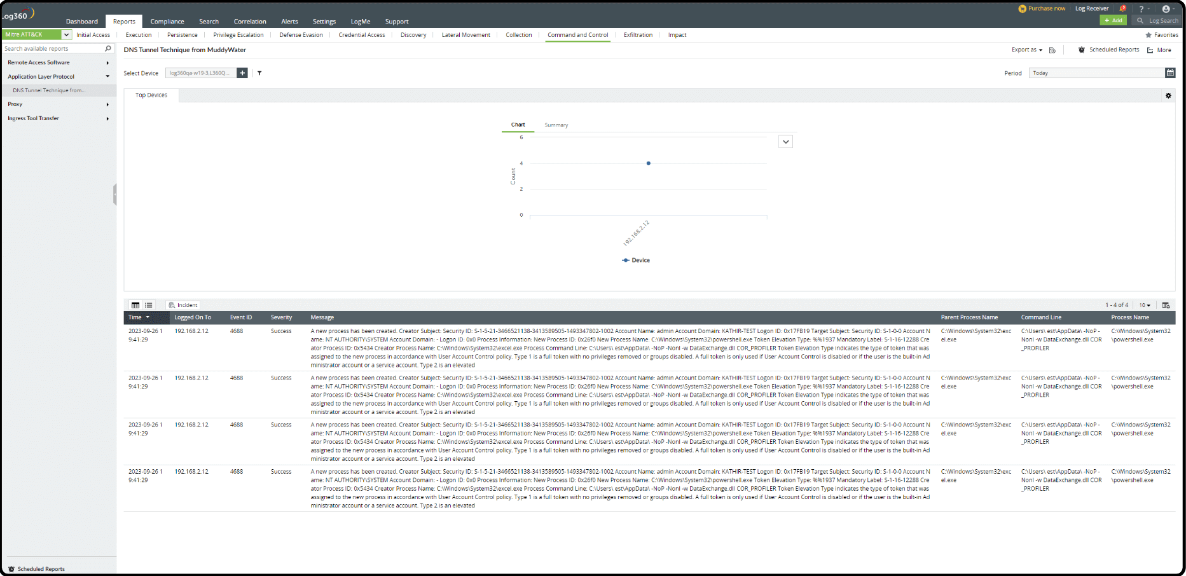Click the Scheduled Reports alarm clock icon in header

click(x=1082, y=50)
